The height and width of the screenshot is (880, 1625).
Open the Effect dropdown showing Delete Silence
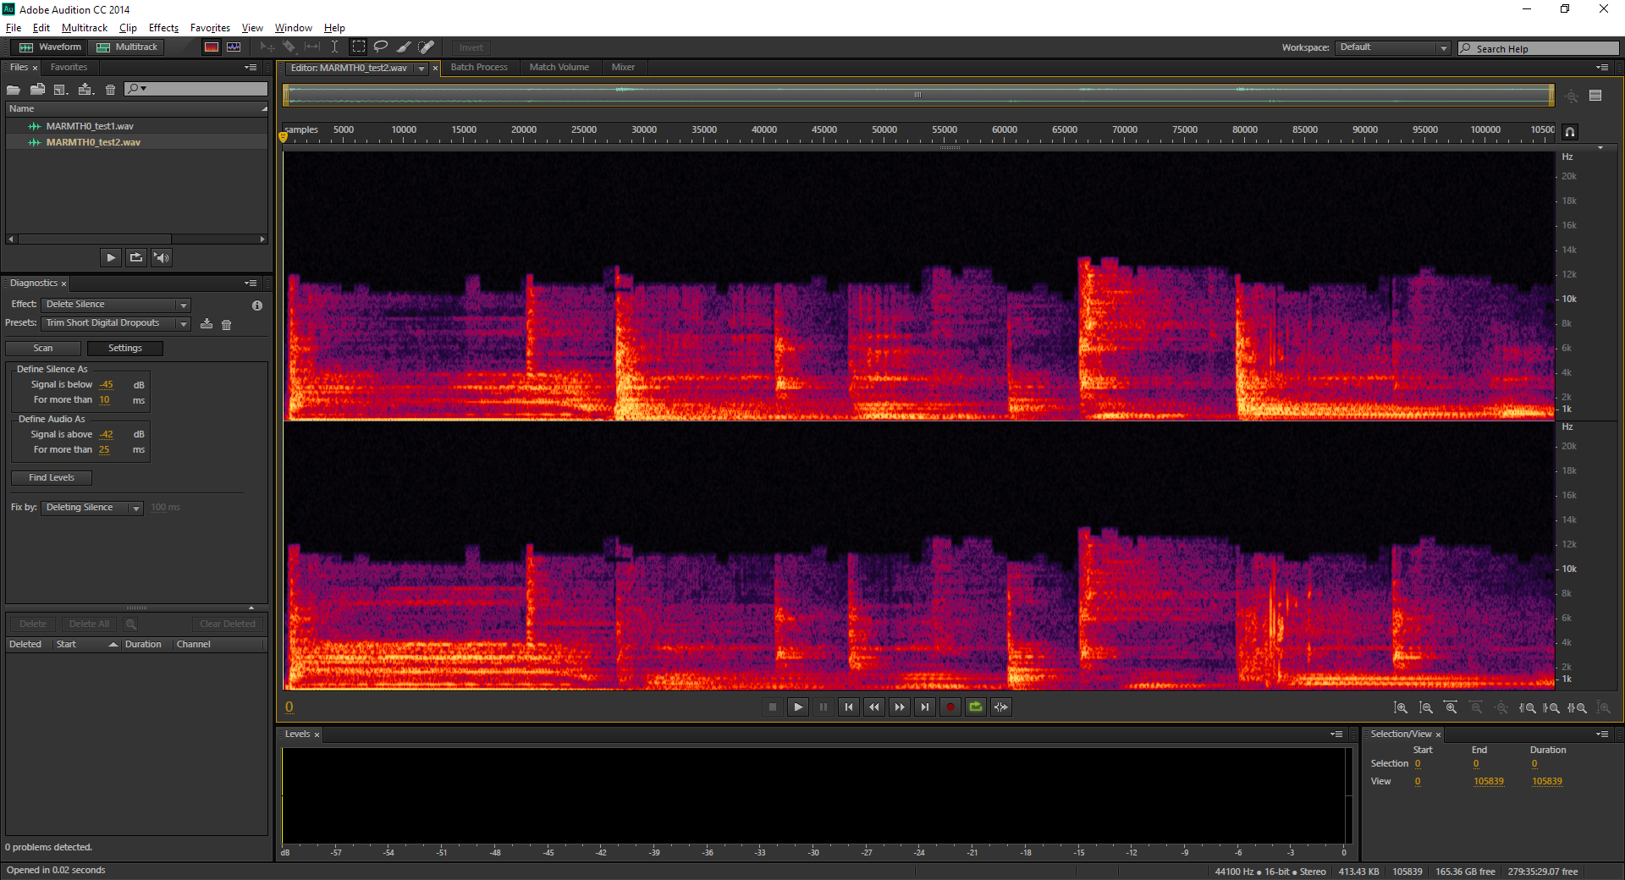[117, 305]
